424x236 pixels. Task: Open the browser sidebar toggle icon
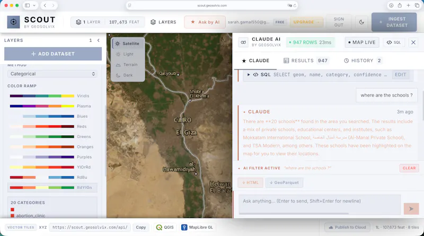tap(28, 5)
